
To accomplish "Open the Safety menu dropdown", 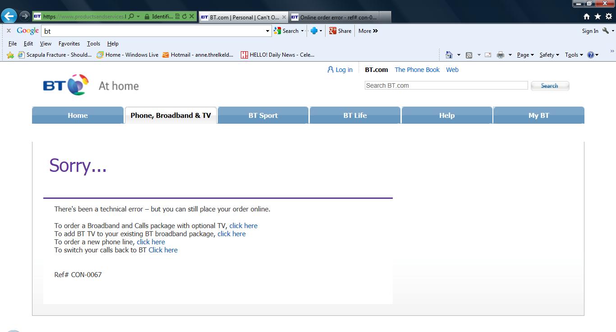I will point(549,54).
